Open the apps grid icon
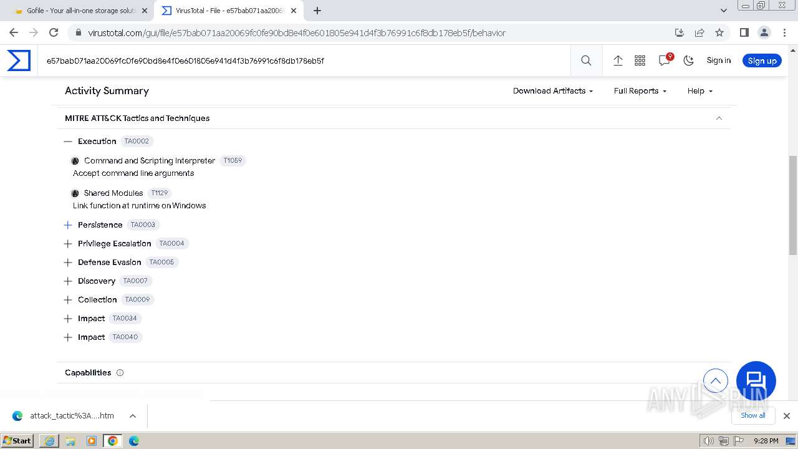Image resolution: width=798 pixels, height=449 pixels. [x=640, y=60]
